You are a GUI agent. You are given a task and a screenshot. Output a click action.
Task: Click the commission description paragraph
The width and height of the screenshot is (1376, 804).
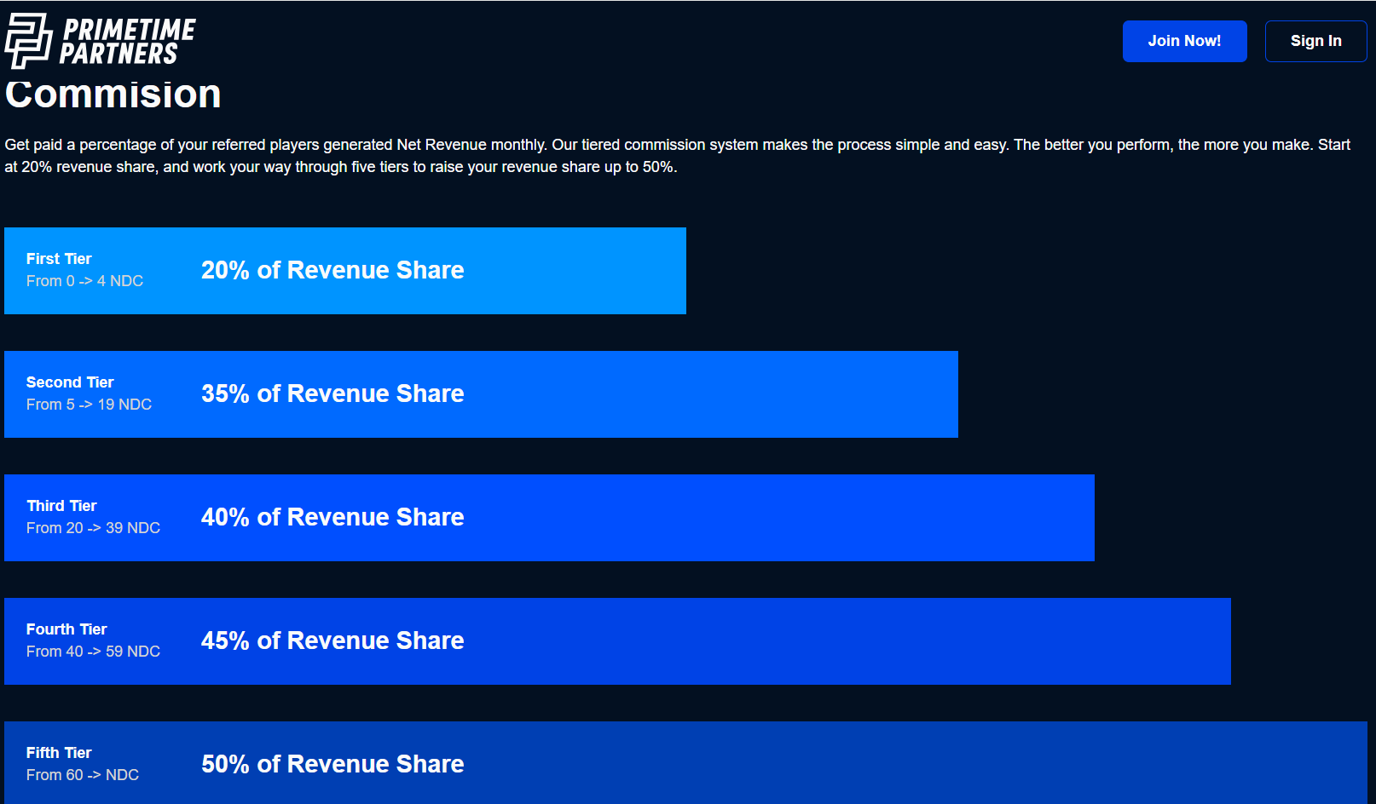678,156
